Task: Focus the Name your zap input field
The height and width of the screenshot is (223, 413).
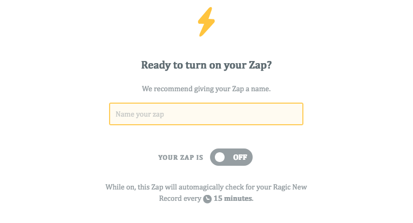Action: [206, 114]
